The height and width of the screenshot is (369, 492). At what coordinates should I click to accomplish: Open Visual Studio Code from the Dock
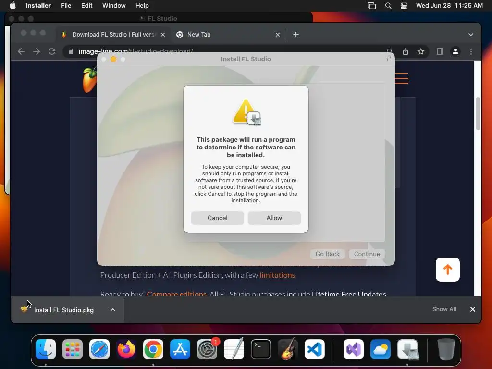(x=315, y=349)
